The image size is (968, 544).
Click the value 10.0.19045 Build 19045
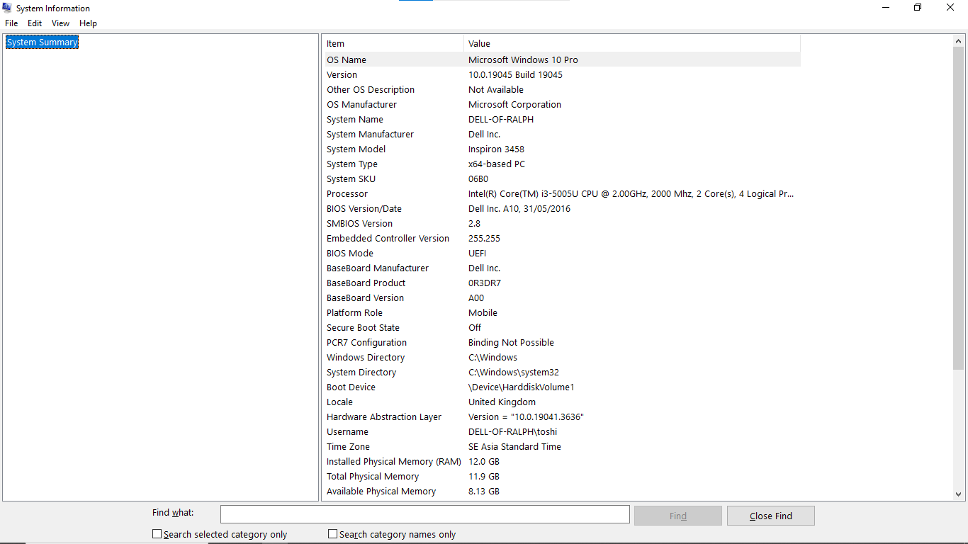515,75
